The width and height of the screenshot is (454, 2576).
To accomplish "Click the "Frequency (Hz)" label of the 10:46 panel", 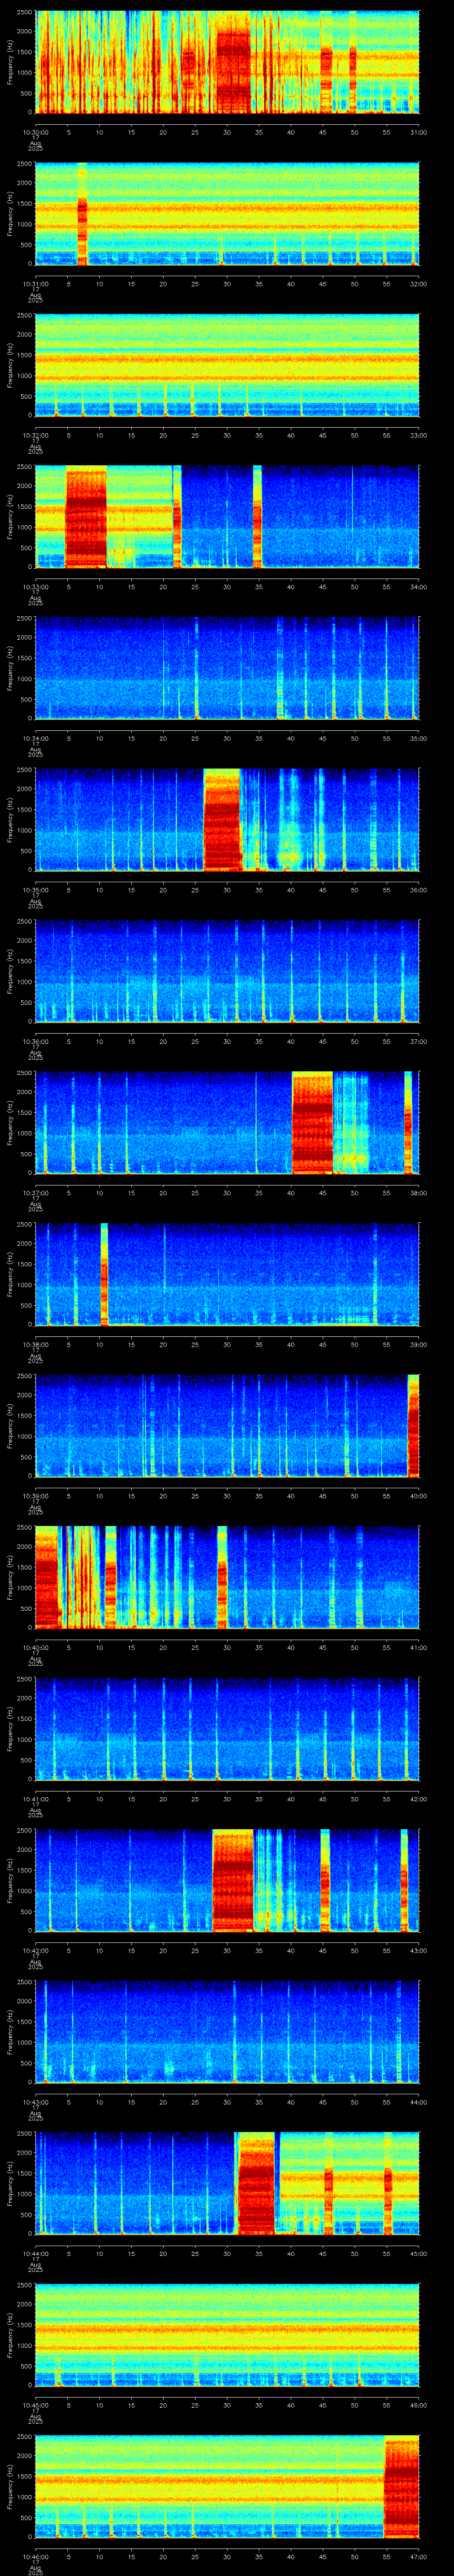I will click(x=10, y=2488).
